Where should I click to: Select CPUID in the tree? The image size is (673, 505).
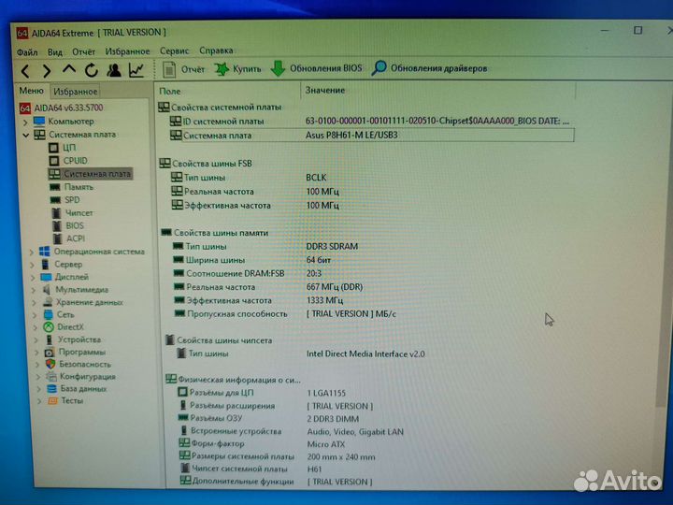tap(75, 161)
